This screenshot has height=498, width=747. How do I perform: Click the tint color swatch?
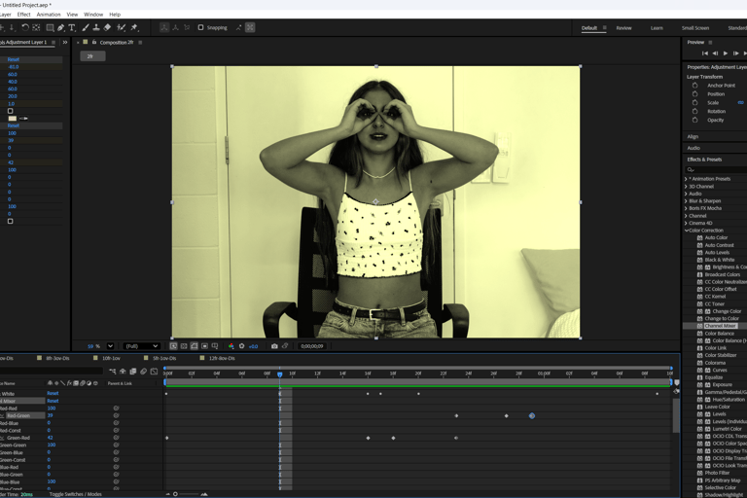click(12, 119)
